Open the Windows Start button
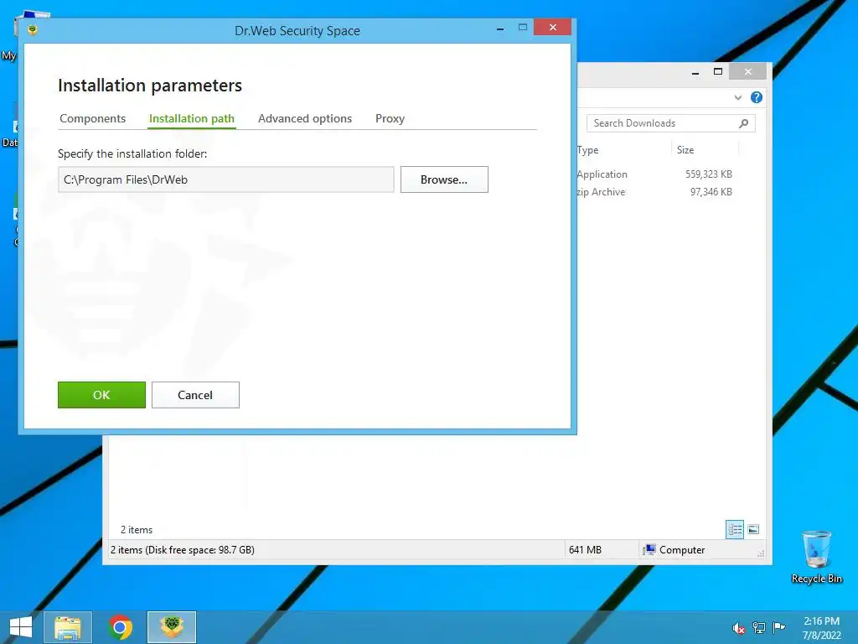The width and height of the screenshot is (858, 644). click(21, 627)
